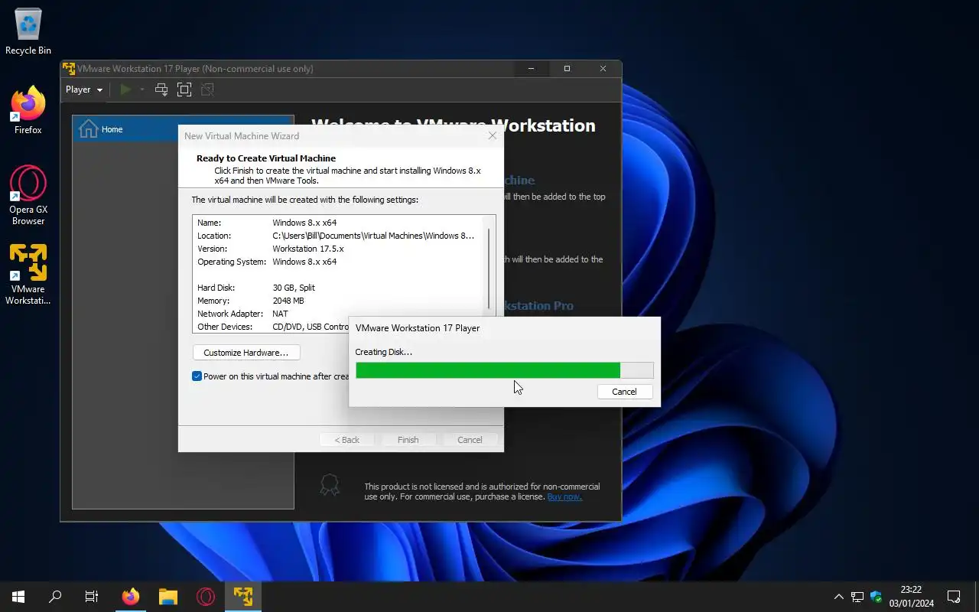Click the Back button in wizard

tap(346, 440)
